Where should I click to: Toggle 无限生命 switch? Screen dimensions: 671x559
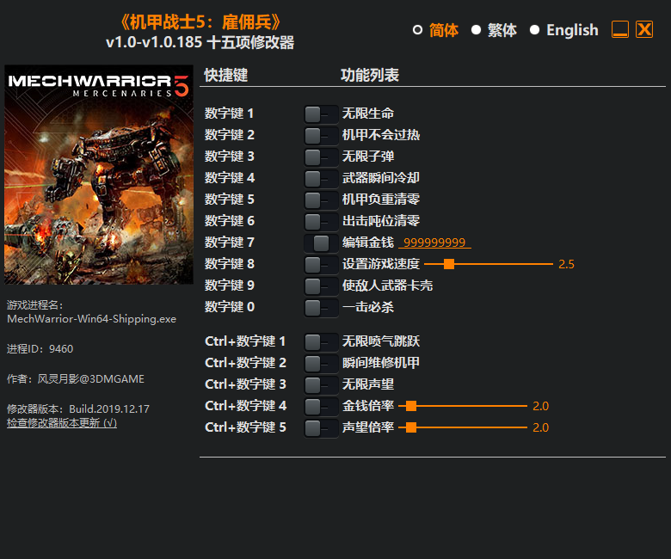[x=321, y=114]
